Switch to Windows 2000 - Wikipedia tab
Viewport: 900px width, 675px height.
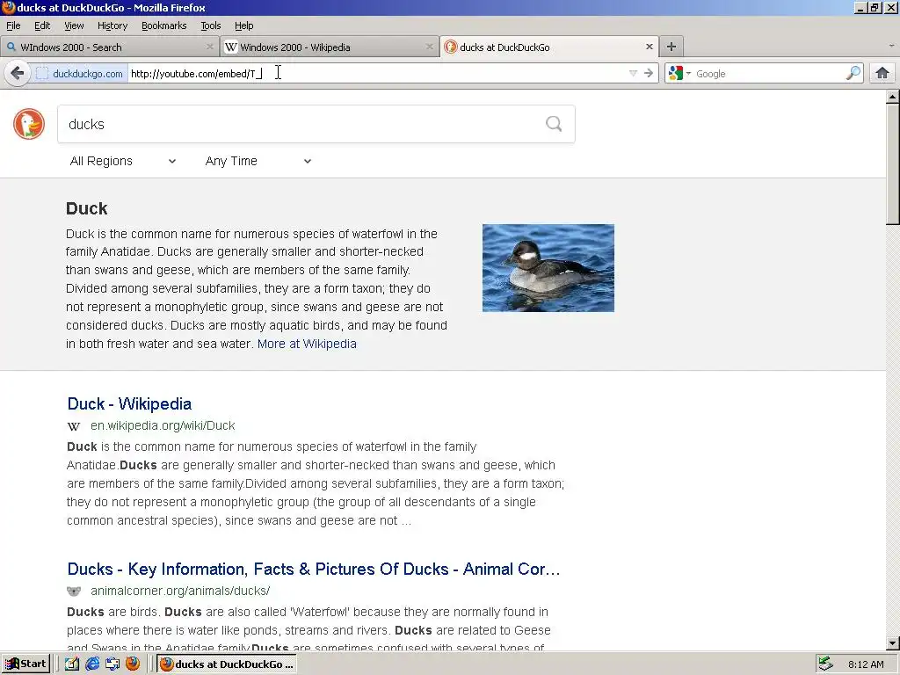click(x=329, y=47)
